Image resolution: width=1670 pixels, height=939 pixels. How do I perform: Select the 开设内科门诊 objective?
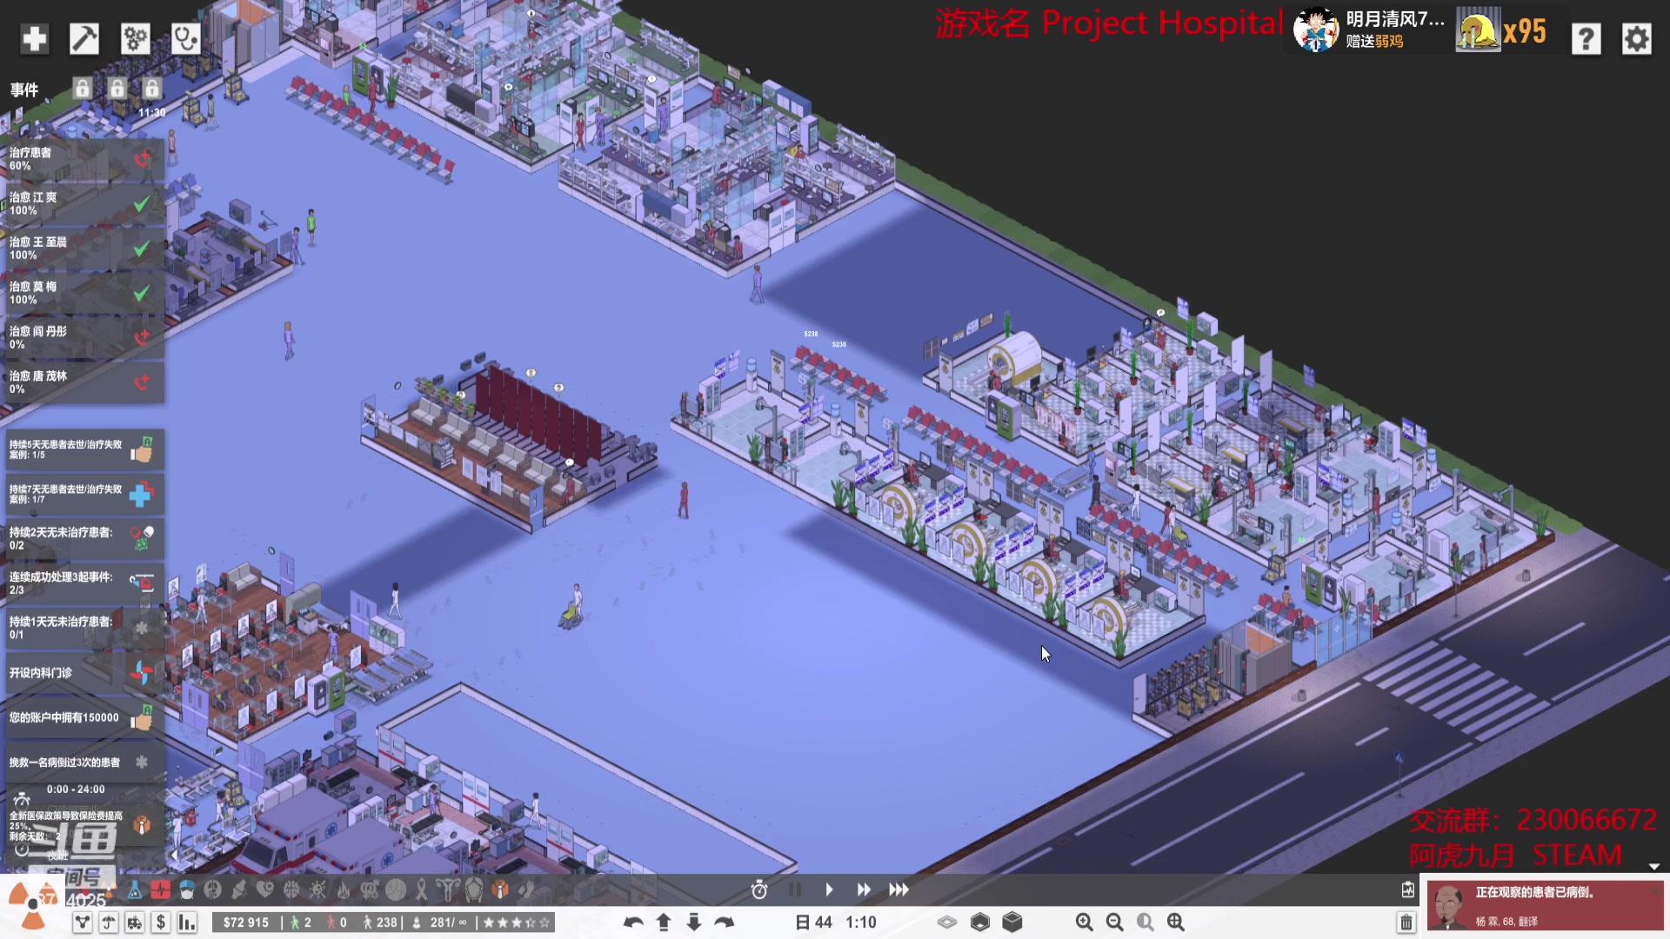tap(83, 673)
